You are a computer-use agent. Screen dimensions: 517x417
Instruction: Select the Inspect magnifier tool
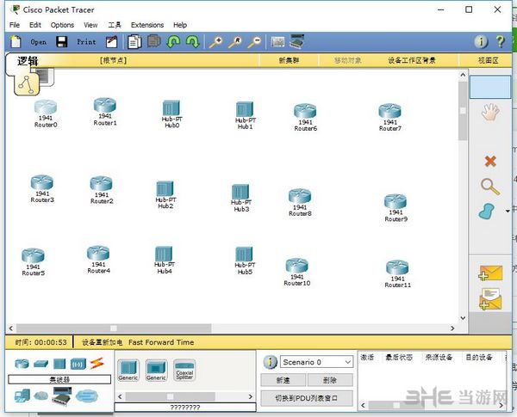pyautogui.click(x=490, y=187)
